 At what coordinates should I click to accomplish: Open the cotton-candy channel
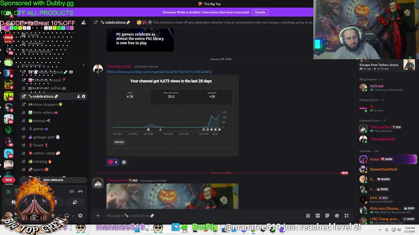54,153
